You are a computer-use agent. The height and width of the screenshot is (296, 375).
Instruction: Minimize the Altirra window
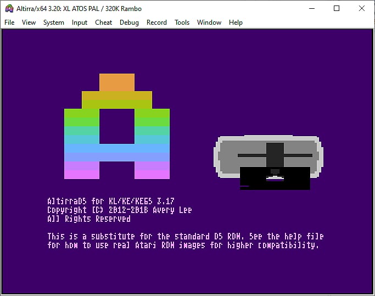pos(312,9)
